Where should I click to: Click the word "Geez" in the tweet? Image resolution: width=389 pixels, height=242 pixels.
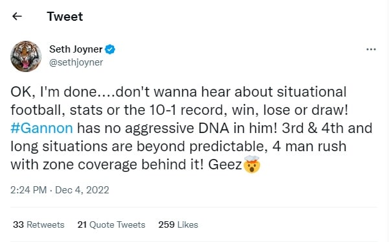click(x=225, y=165)
